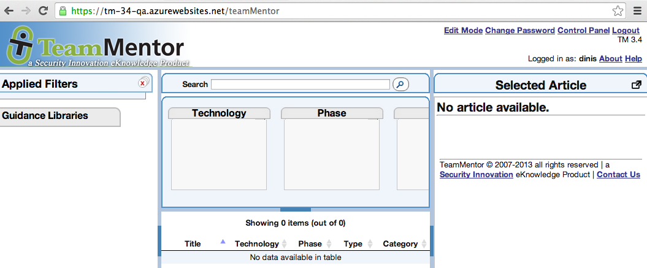The image size is (647, 268).
Task: Click the Logout link
Action: tap(626, 31)
